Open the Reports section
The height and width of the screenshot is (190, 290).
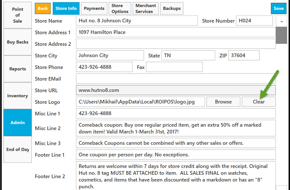click(18, 69)
